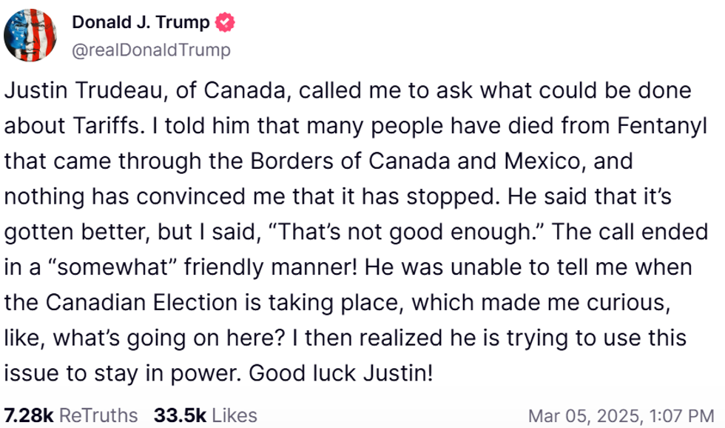The image size is (725, 428).
Task: Open the profile via Trump's avatar image
Action: tap(33, 35)
